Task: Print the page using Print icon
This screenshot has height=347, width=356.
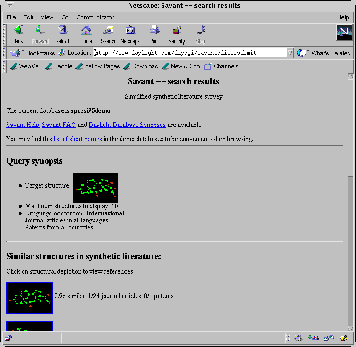Action: (x=154, y=34)
